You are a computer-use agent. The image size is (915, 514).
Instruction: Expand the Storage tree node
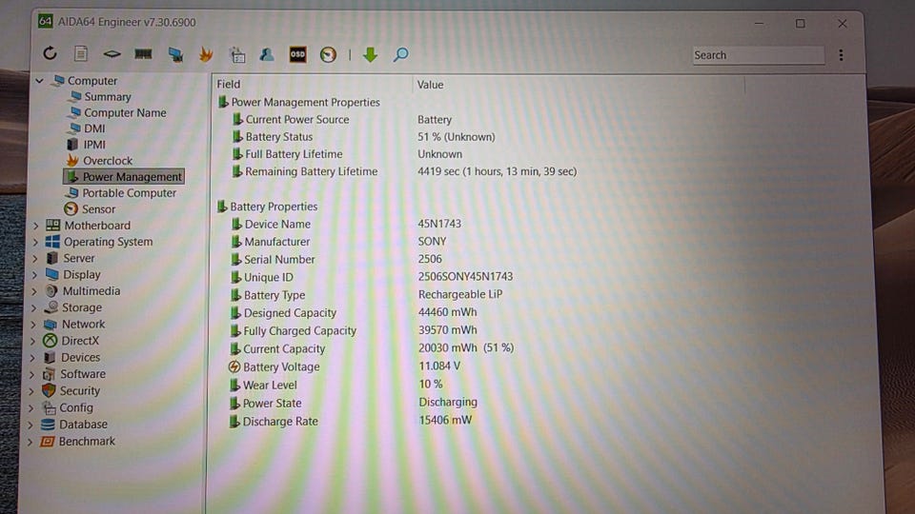(33, 307)
